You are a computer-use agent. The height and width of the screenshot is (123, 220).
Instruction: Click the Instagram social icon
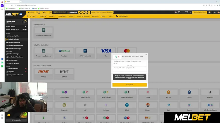[86, 12]
